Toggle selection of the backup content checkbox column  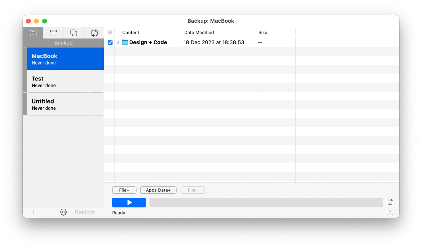coord(110,42)
